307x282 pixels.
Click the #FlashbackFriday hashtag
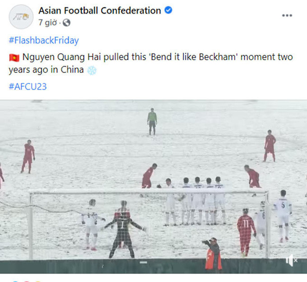[x=43, y=40]
